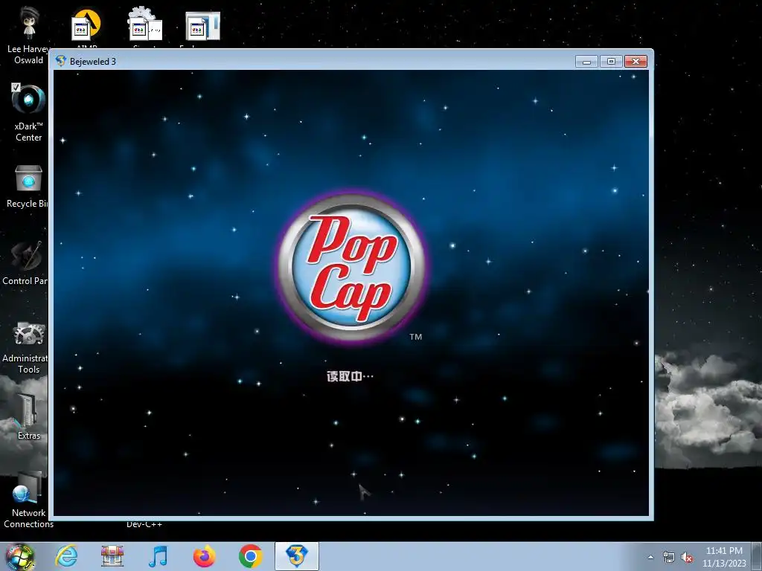762x571 pixels.
Task: Show hidden system tray icons
Action: coord(650,558)
